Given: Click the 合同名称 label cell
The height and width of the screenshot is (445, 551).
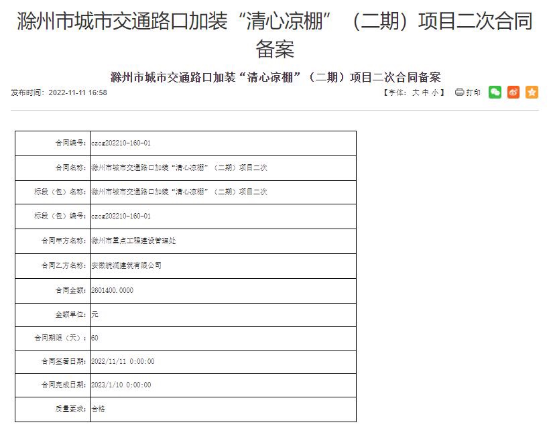Looking at the screenshot, I should tap(53, 168).
